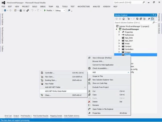Open the Performance Explorer side tab
The width and height of the screenshot is (162, 122).
[x=2, y=35]
